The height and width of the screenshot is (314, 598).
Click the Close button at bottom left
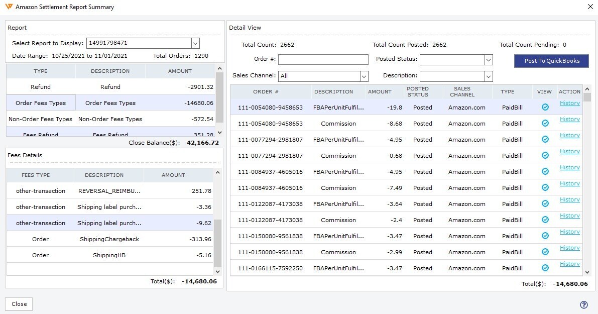point(19,304)
